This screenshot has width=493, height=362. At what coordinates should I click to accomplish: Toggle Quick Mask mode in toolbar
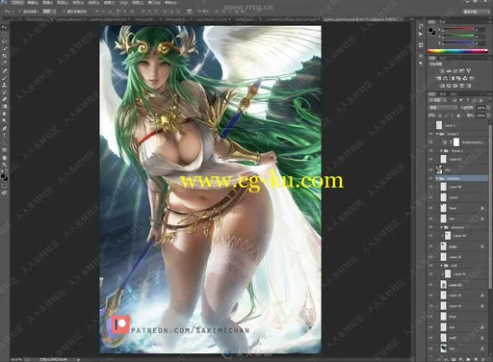pyautogui.click(x=5, y=186)
